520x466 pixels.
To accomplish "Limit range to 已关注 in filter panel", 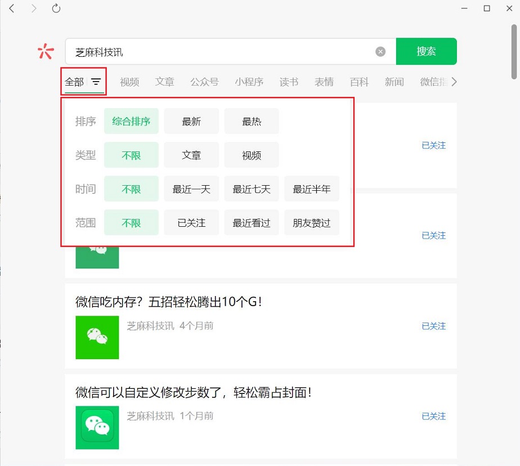I will pyautogui.click(x=191, y=222).
